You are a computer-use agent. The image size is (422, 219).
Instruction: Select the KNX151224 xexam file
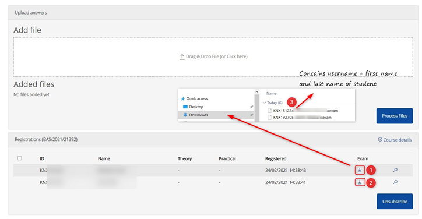pyautogui.click(x=305, y=111)
